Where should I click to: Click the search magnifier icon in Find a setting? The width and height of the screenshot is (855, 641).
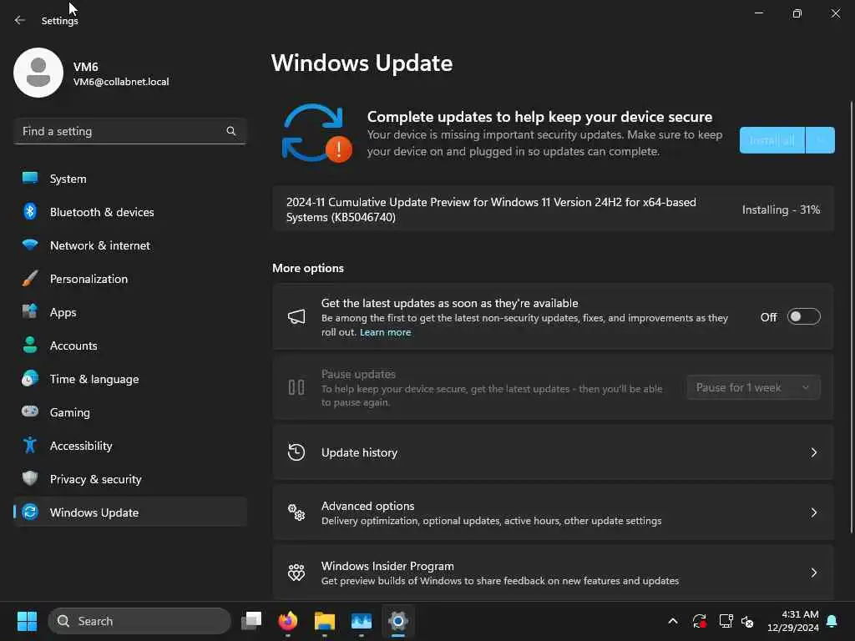[230, 131]
